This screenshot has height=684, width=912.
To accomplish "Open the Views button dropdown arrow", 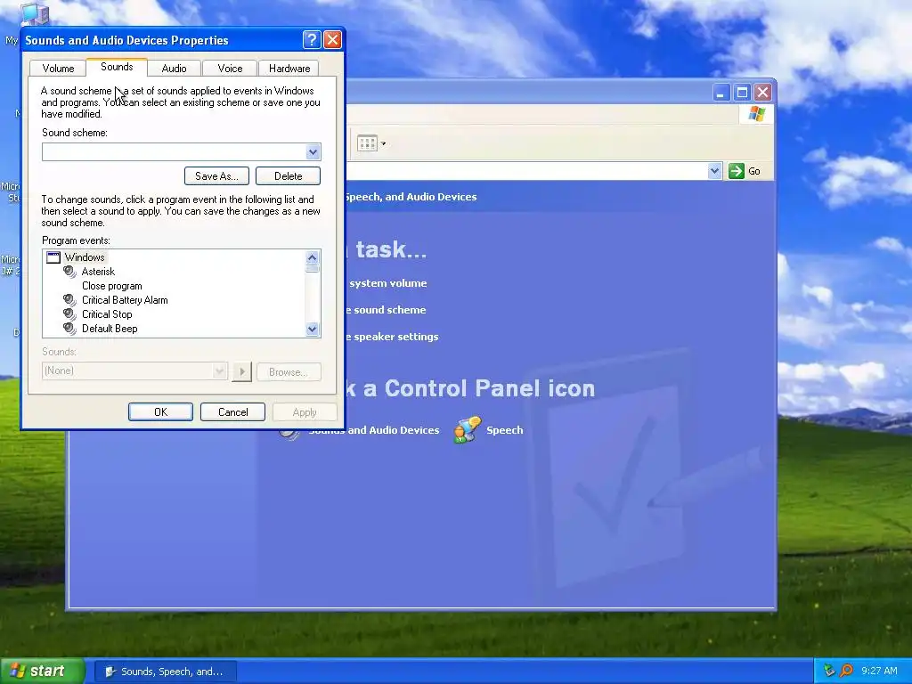I will (383, 143).
